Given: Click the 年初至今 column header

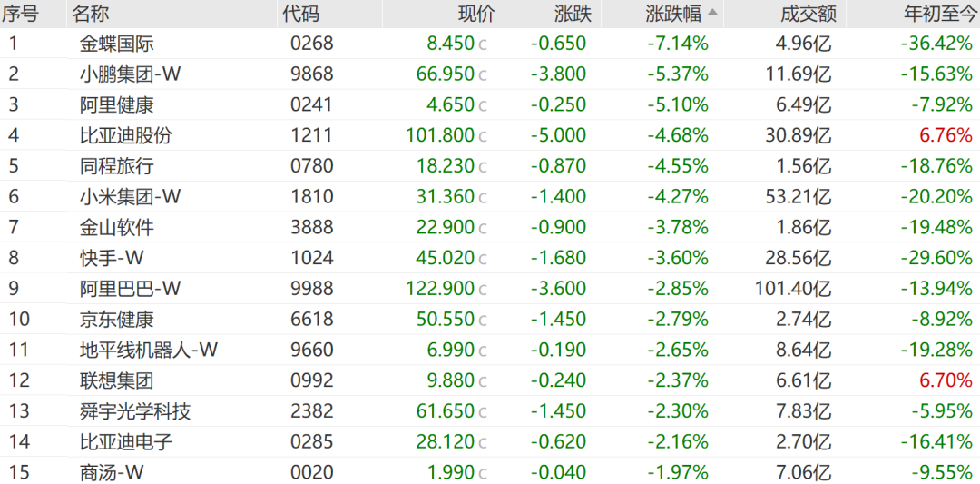Looking at the screenshot, I should [937, 14].
